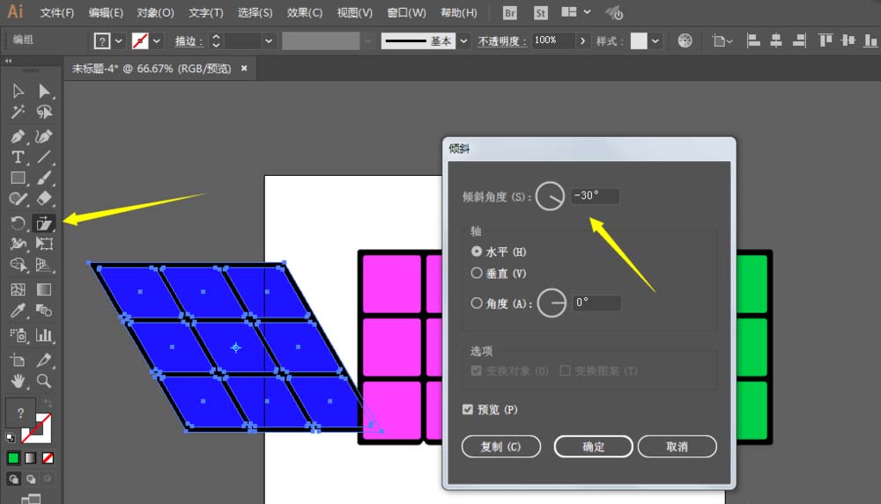This screenshot has height=504, width=881.
Task: Select the Zoom magnifier tool
Action: (44, 381)
